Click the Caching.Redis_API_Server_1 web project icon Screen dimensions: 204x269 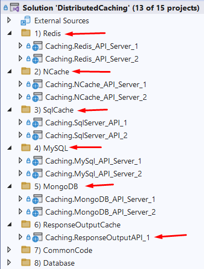coord(37,46)
